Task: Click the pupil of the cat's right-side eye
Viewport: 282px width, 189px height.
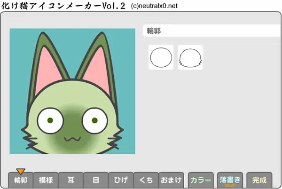Action: (95, 120)
